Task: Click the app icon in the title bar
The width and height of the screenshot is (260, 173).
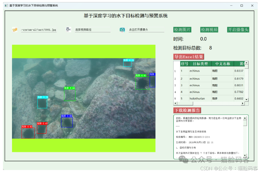Action: [6, 5]
